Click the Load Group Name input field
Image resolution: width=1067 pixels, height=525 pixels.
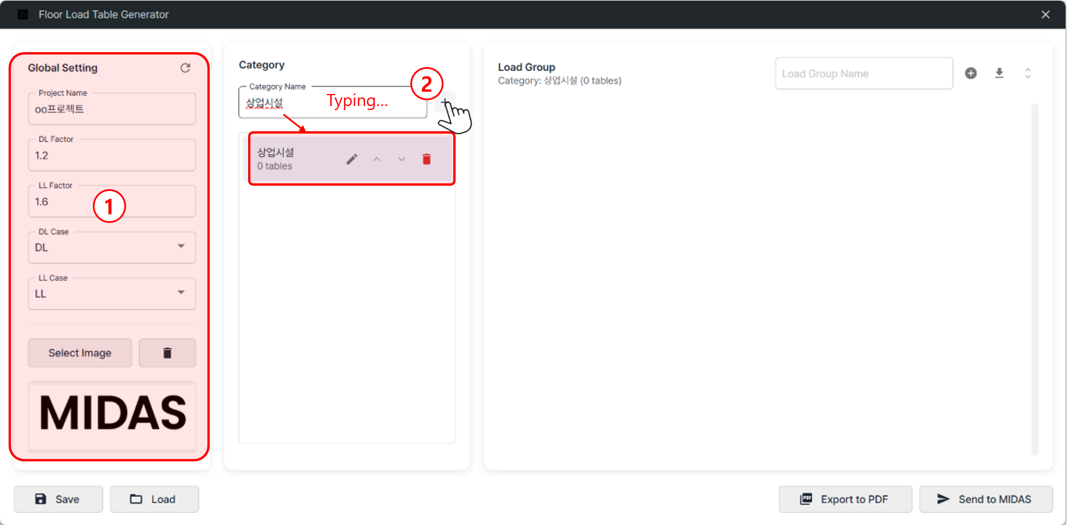coord(864,74)
